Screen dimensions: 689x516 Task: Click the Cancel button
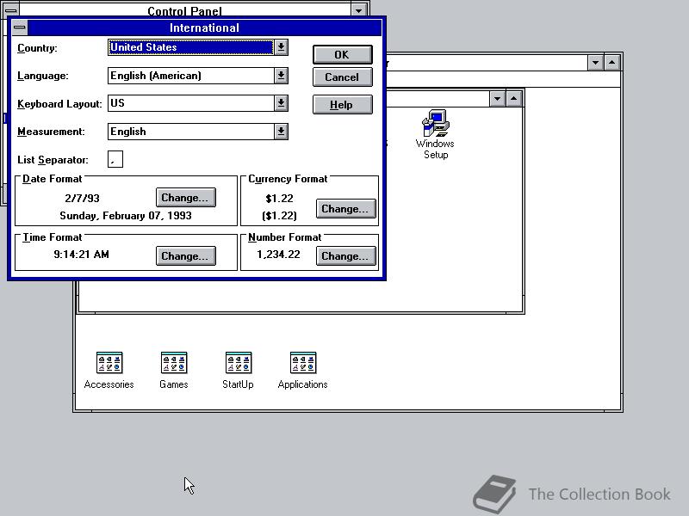click(342, 77)
